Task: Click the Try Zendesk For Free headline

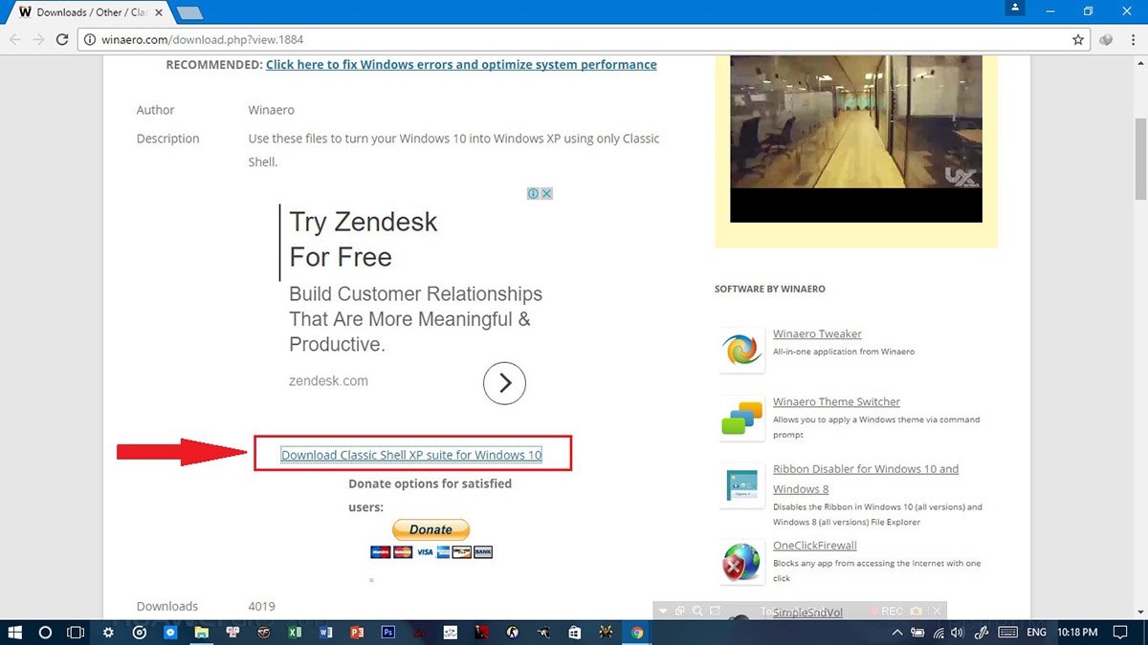Action: tap(364, 239)
